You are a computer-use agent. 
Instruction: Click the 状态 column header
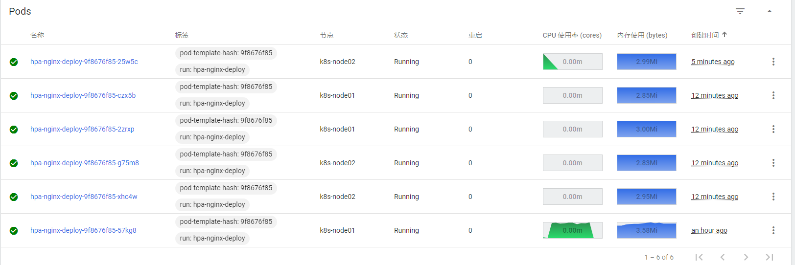[x=401, y=35]
